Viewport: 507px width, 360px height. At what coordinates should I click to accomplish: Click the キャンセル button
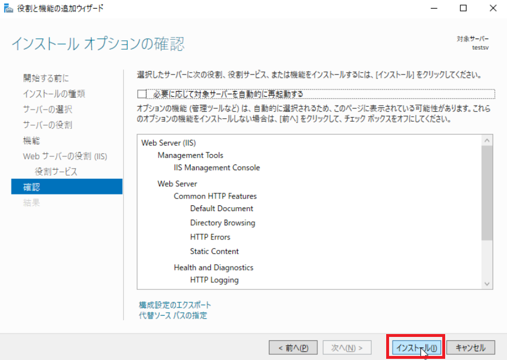[471, 347]
